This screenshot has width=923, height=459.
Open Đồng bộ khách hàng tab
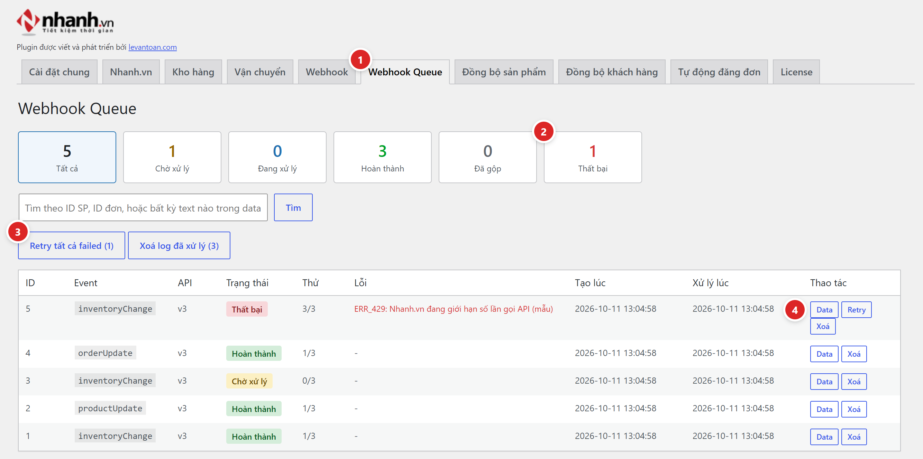pos(612,72)
